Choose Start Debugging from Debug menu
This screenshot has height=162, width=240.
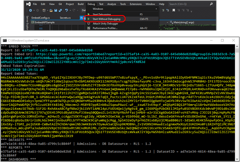pyautogui.click(x=122, y=14)
